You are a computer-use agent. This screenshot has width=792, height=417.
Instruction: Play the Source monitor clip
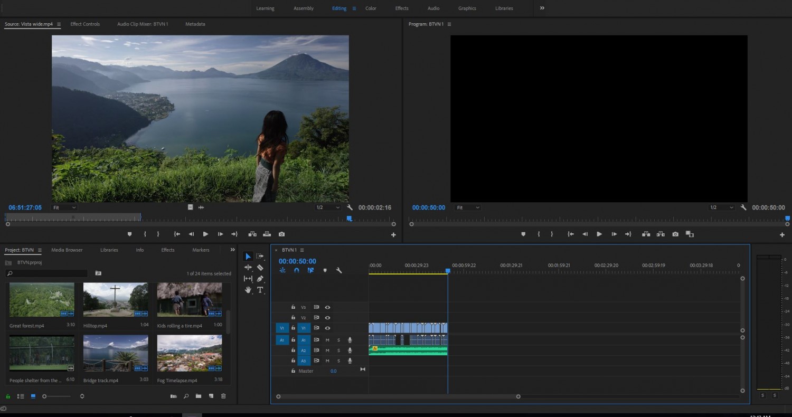[205, 234]
